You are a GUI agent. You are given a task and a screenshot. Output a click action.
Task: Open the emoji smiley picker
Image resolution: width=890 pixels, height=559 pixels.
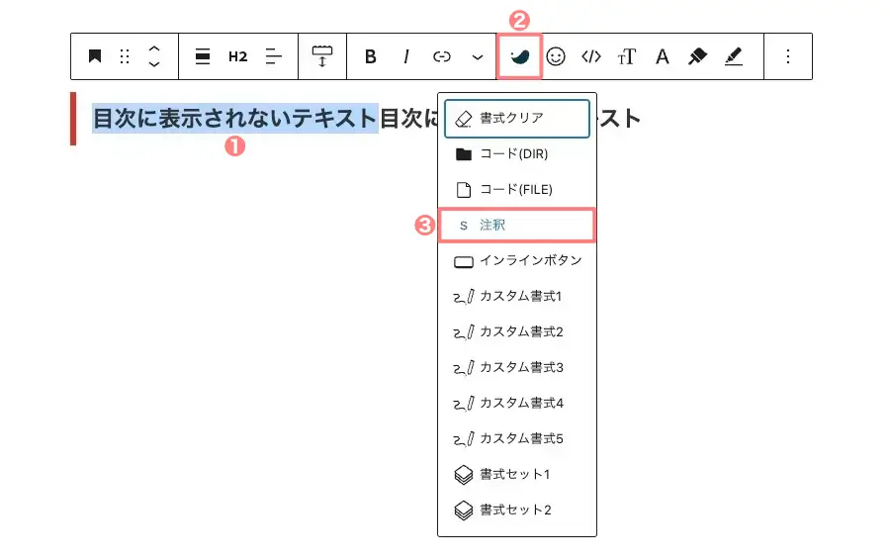point(556,56)
